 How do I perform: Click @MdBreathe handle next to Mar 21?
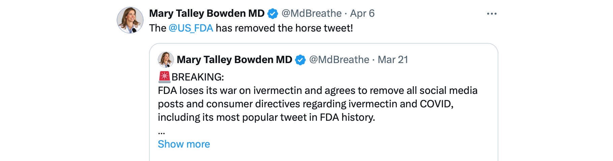[x=339, y=60]
